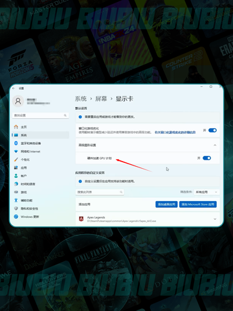This screenshot has width=233, height=311.
Task: Open 帐户 (Accounts) settings
Action: click(x=40, y=176)
